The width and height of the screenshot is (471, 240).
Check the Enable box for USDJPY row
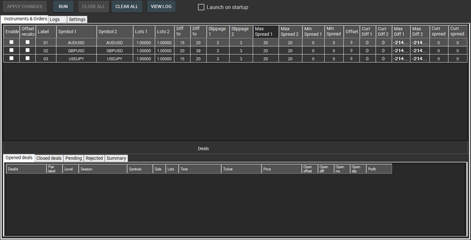coord(11,58)
